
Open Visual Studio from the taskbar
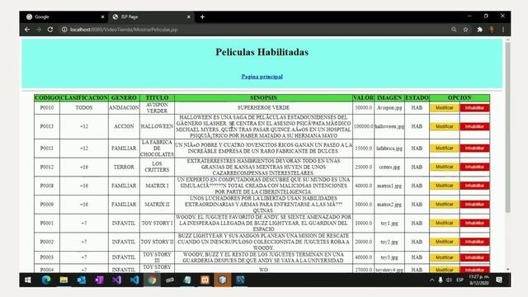click(x=116, y=280)
